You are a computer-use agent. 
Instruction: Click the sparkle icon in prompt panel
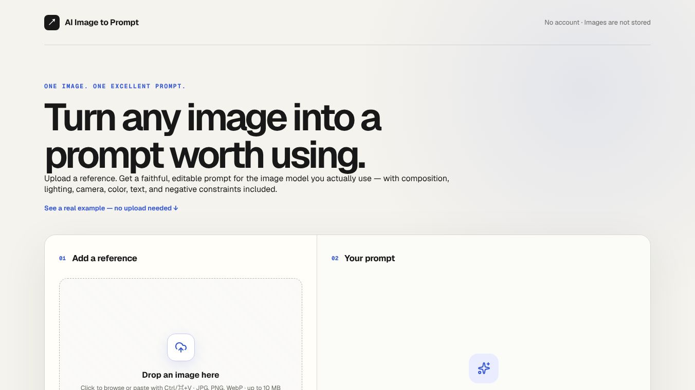484,368
